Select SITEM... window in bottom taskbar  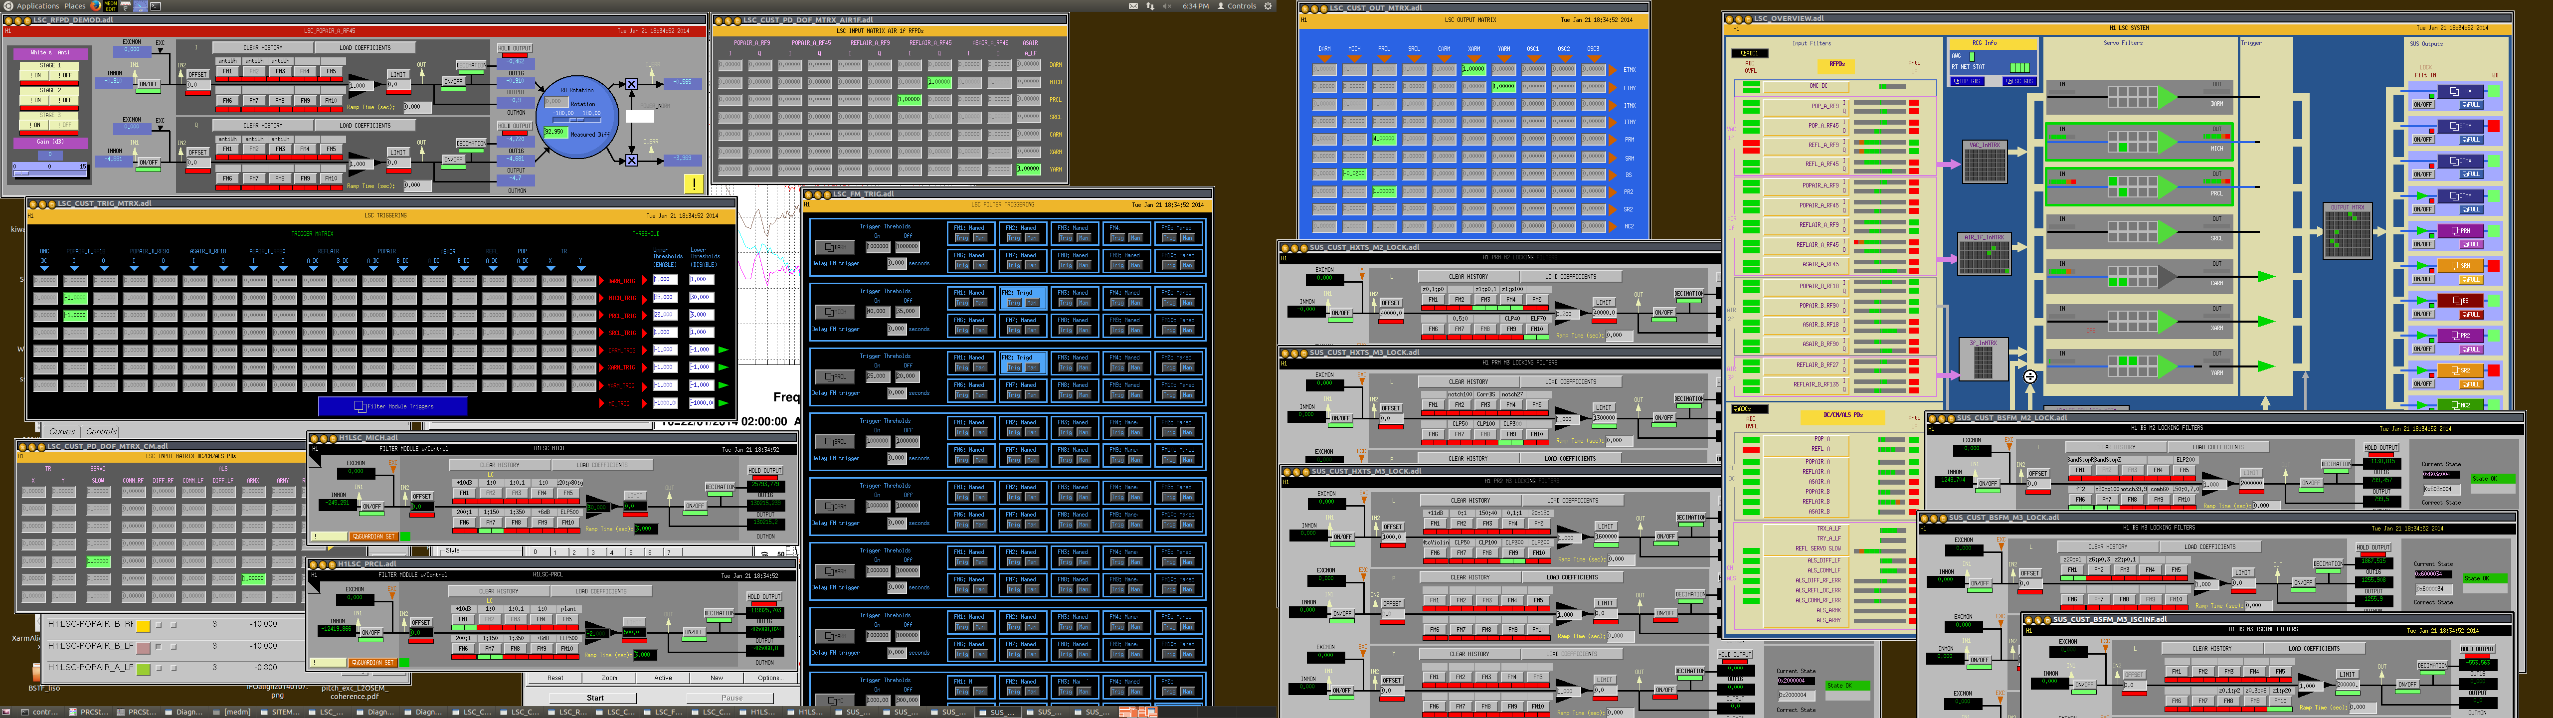pos(280,712)
